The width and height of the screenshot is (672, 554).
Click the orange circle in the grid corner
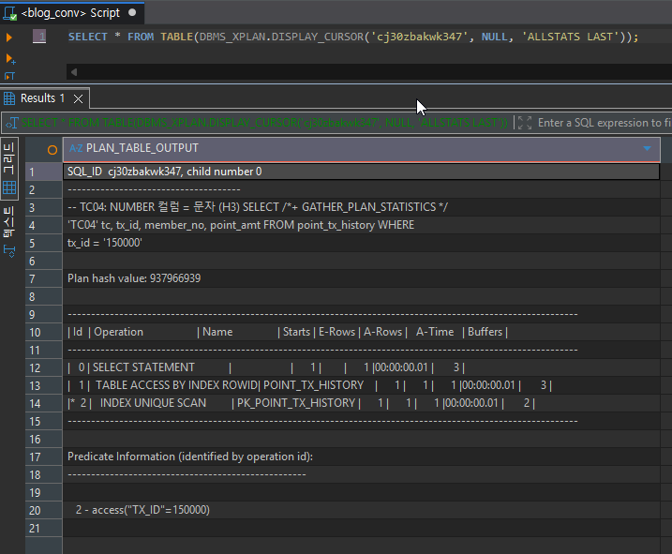tap(52, 150)
